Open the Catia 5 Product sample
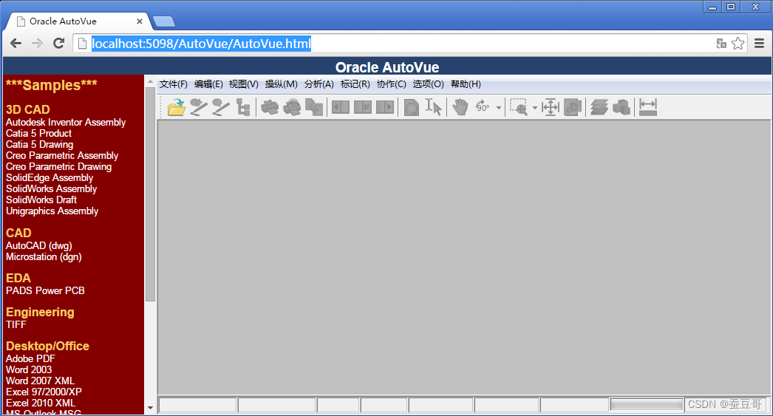The image size is (773, 416). click(x=38, y=134)
